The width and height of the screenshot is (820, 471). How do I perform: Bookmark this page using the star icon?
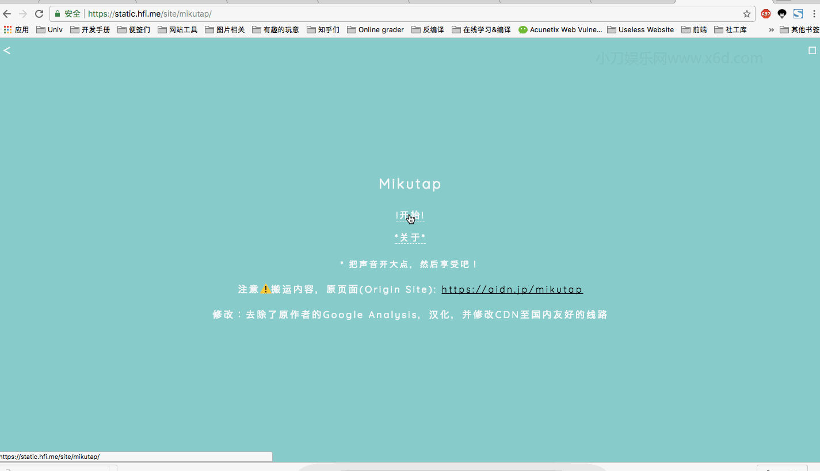[746, 13]
